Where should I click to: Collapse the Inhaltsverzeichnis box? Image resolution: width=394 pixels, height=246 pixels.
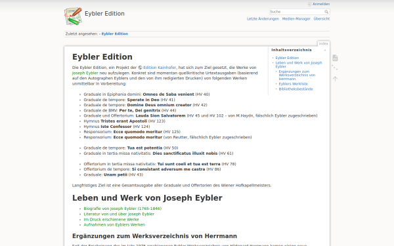point(325,51)
